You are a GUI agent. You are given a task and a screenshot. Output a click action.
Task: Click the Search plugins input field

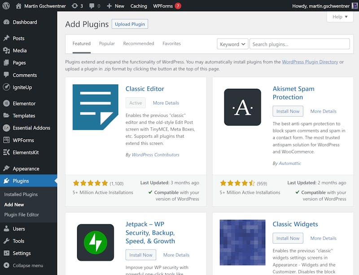tap(299, 44)
